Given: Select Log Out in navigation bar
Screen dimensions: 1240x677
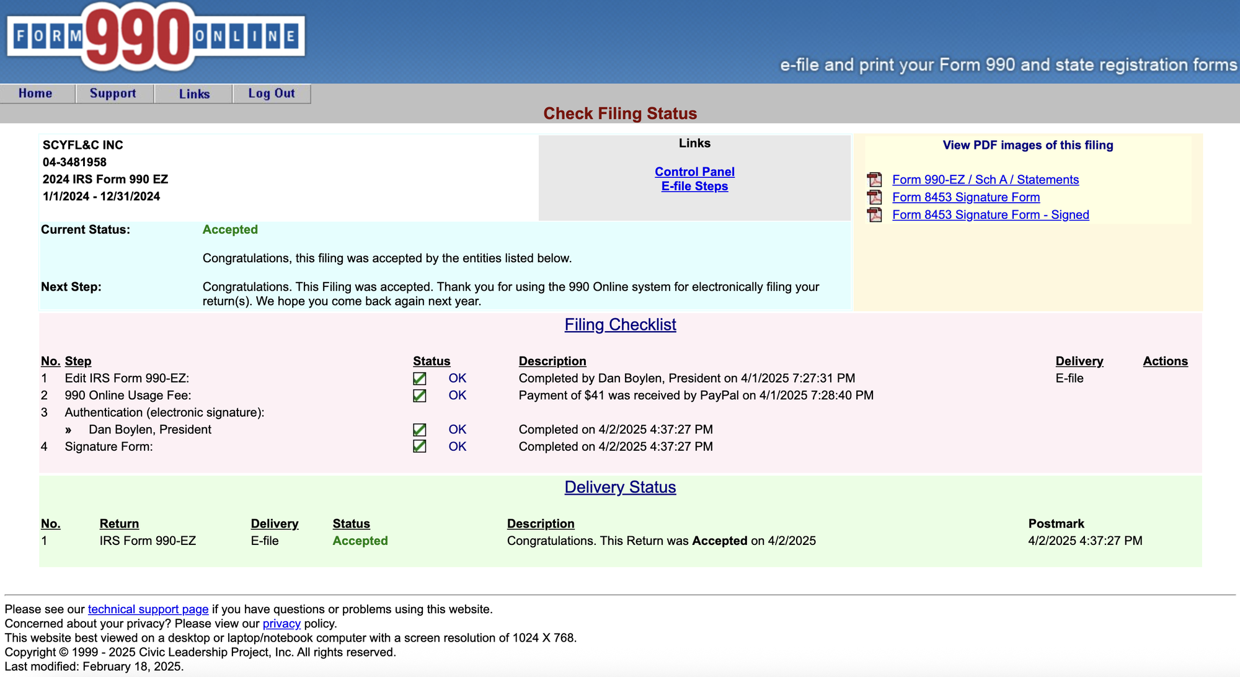Looking at the screenshot, I should (272, 94).
